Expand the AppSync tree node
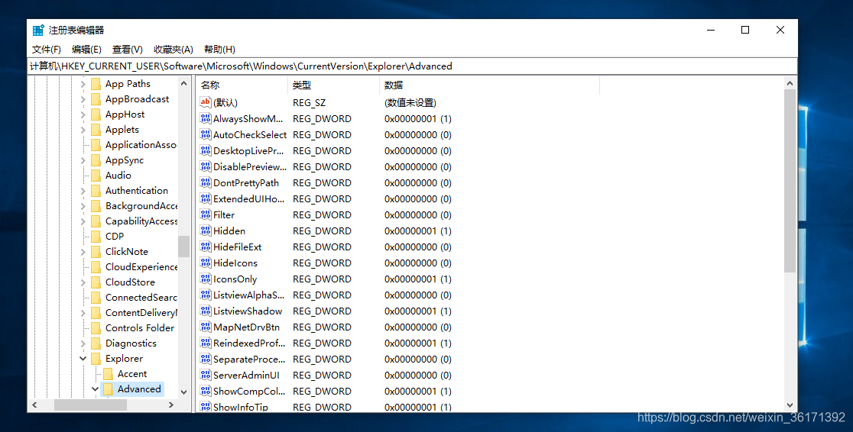 [x=83, y=160]
